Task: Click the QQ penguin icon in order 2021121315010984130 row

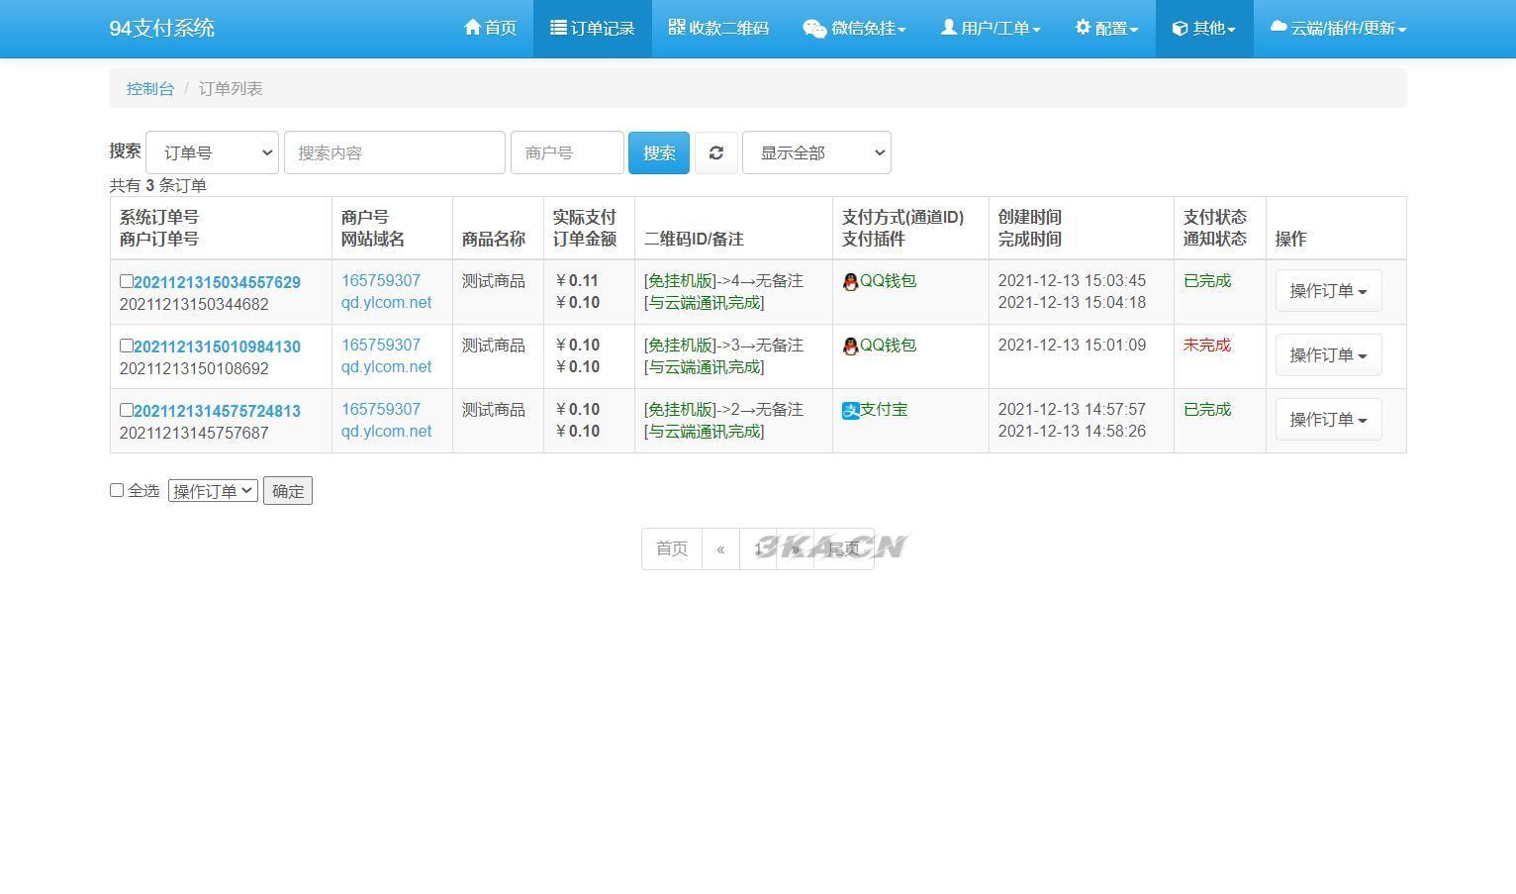Action: point(850,347)
